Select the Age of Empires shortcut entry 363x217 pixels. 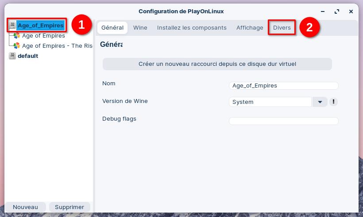click(43, 36)
